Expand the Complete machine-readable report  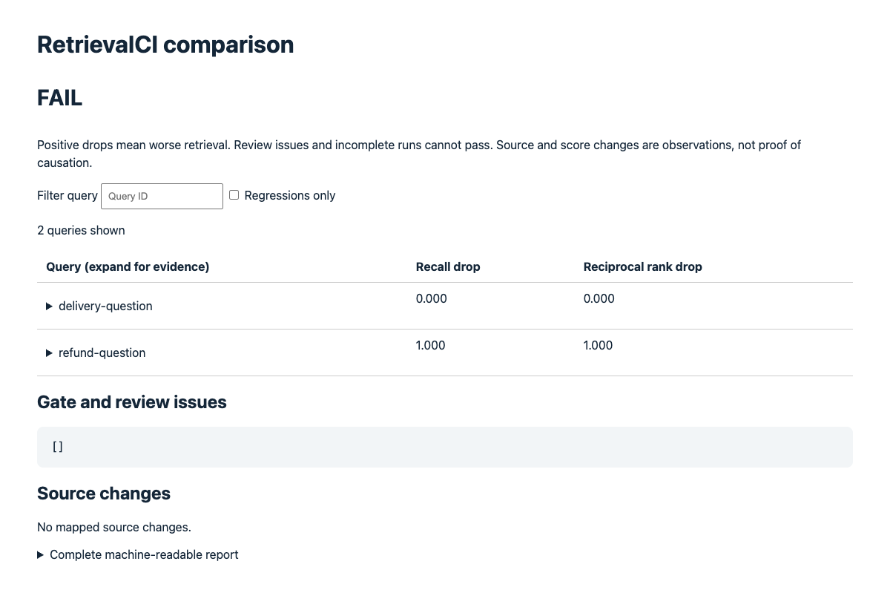point(138,554)
